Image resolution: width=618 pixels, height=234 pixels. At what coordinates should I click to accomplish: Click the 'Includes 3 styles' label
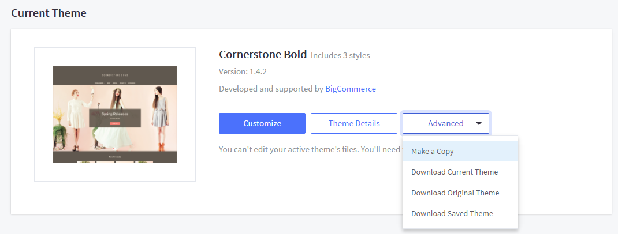pyautogui.click(x=340, y=56)
